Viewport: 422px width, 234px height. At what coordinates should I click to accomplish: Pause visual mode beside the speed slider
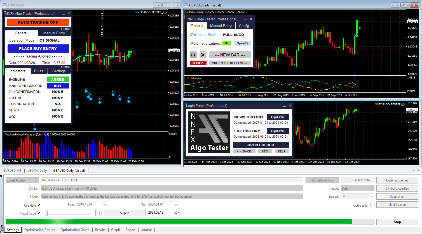coord(99,213)
